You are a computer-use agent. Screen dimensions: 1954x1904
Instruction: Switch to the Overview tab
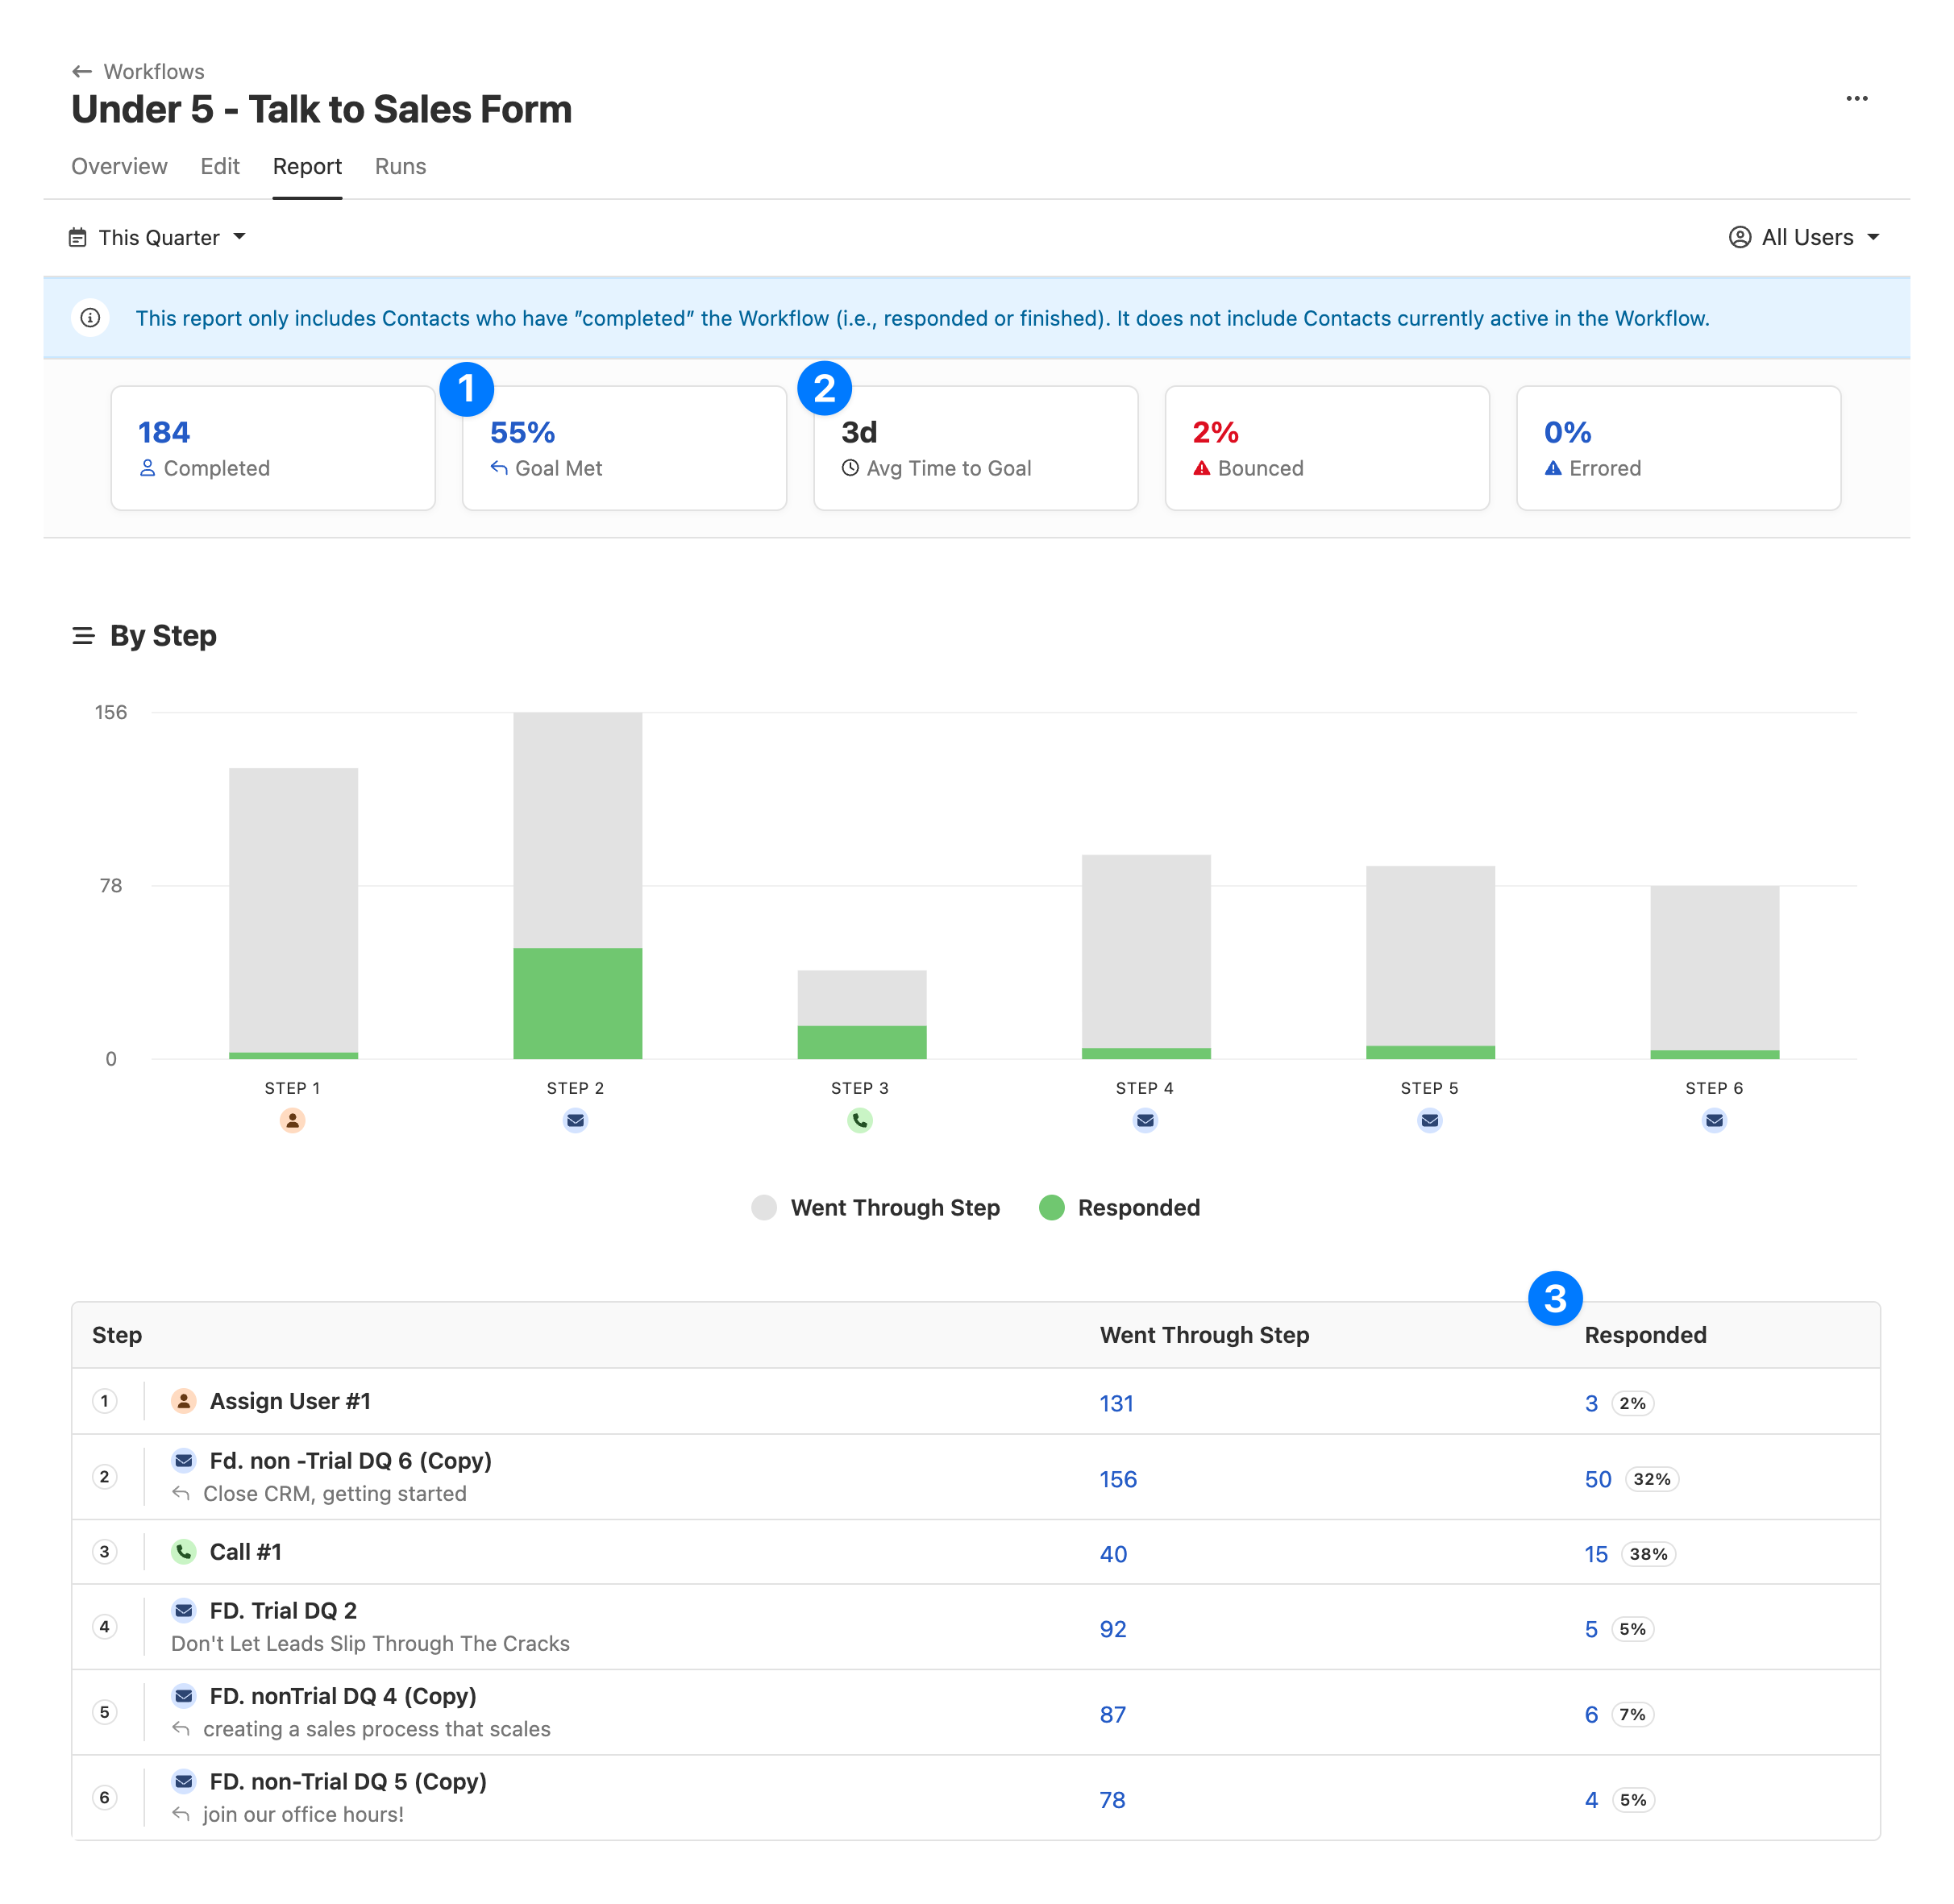tap(119, 166)
